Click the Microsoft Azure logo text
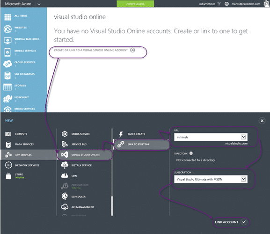 coord(18,4)
